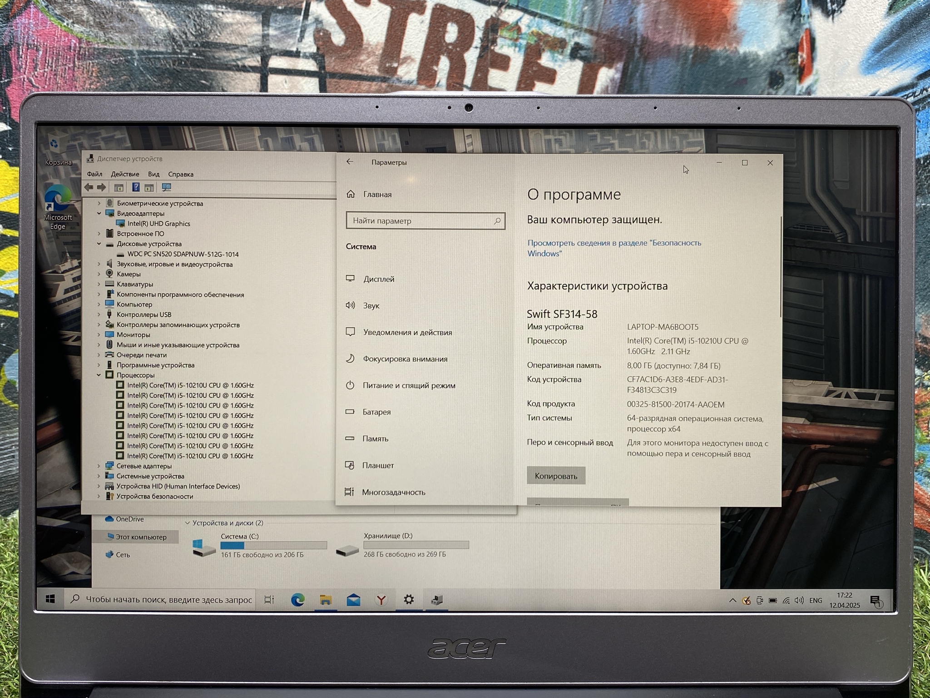This screenshot has width=930, height=698.
Task: Expand the Network adapters node
Action: tap(99, 466)
